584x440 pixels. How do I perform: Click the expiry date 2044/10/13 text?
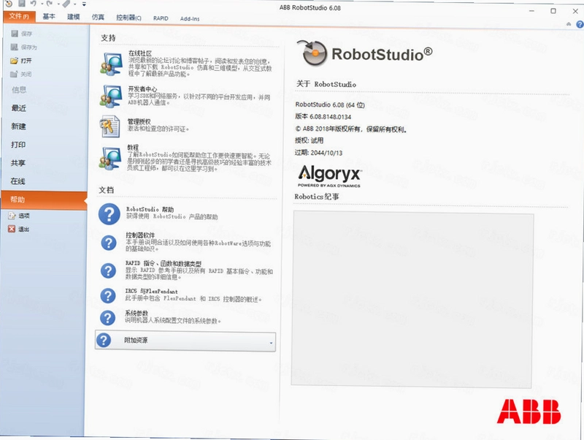[326, 153]
